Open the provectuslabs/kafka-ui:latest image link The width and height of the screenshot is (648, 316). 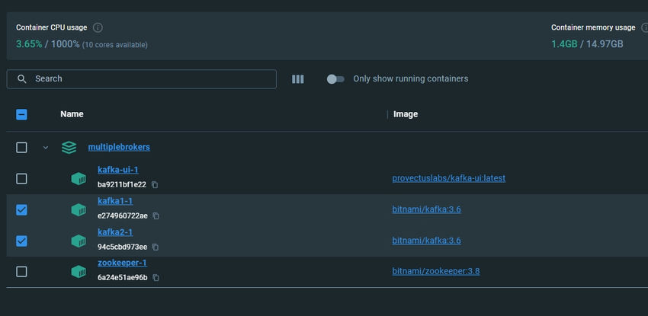(x=449, y=178)
